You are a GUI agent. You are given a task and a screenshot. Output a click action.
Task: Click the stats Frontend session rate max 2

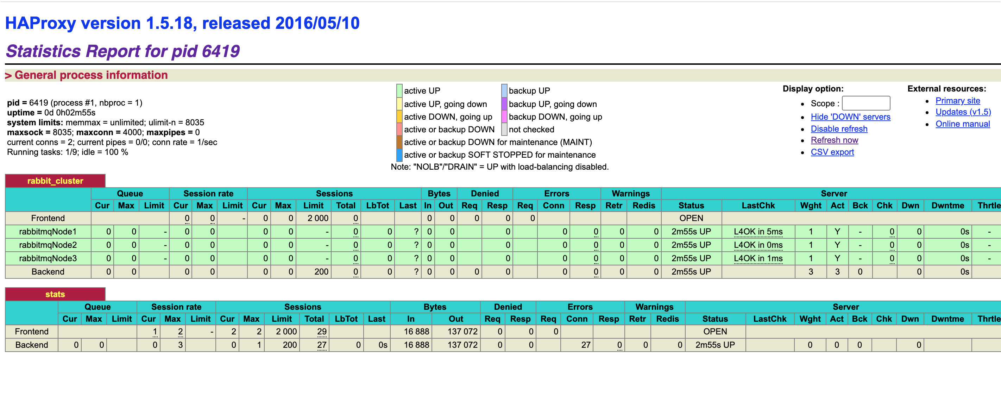180,332
